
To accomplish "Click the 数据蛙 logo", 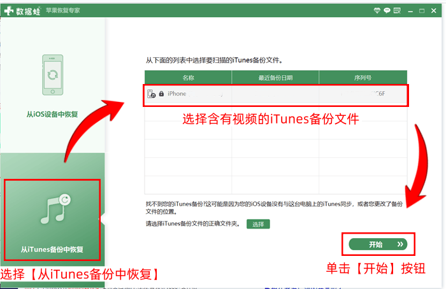I will pos(22,11).
